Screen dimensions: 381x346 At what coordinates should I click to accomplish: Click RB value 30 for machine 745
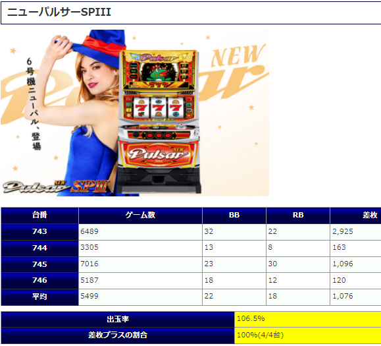tap(298, 264)
